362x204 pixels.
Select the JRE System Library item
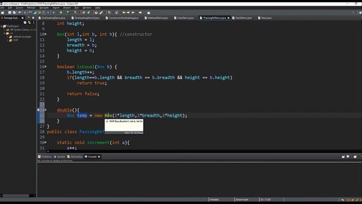point(21,30)
